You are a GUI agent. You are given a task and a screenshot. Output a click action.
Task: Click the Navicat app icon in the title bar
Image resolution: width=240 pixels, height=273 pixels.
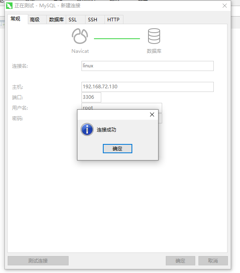9,6
